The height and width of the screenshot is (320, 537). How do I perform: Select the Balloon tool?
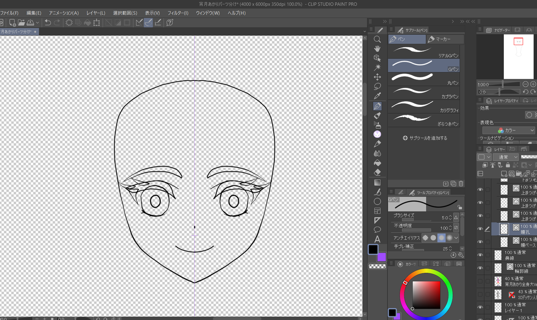pyautogui.click(x=377, y=229)
